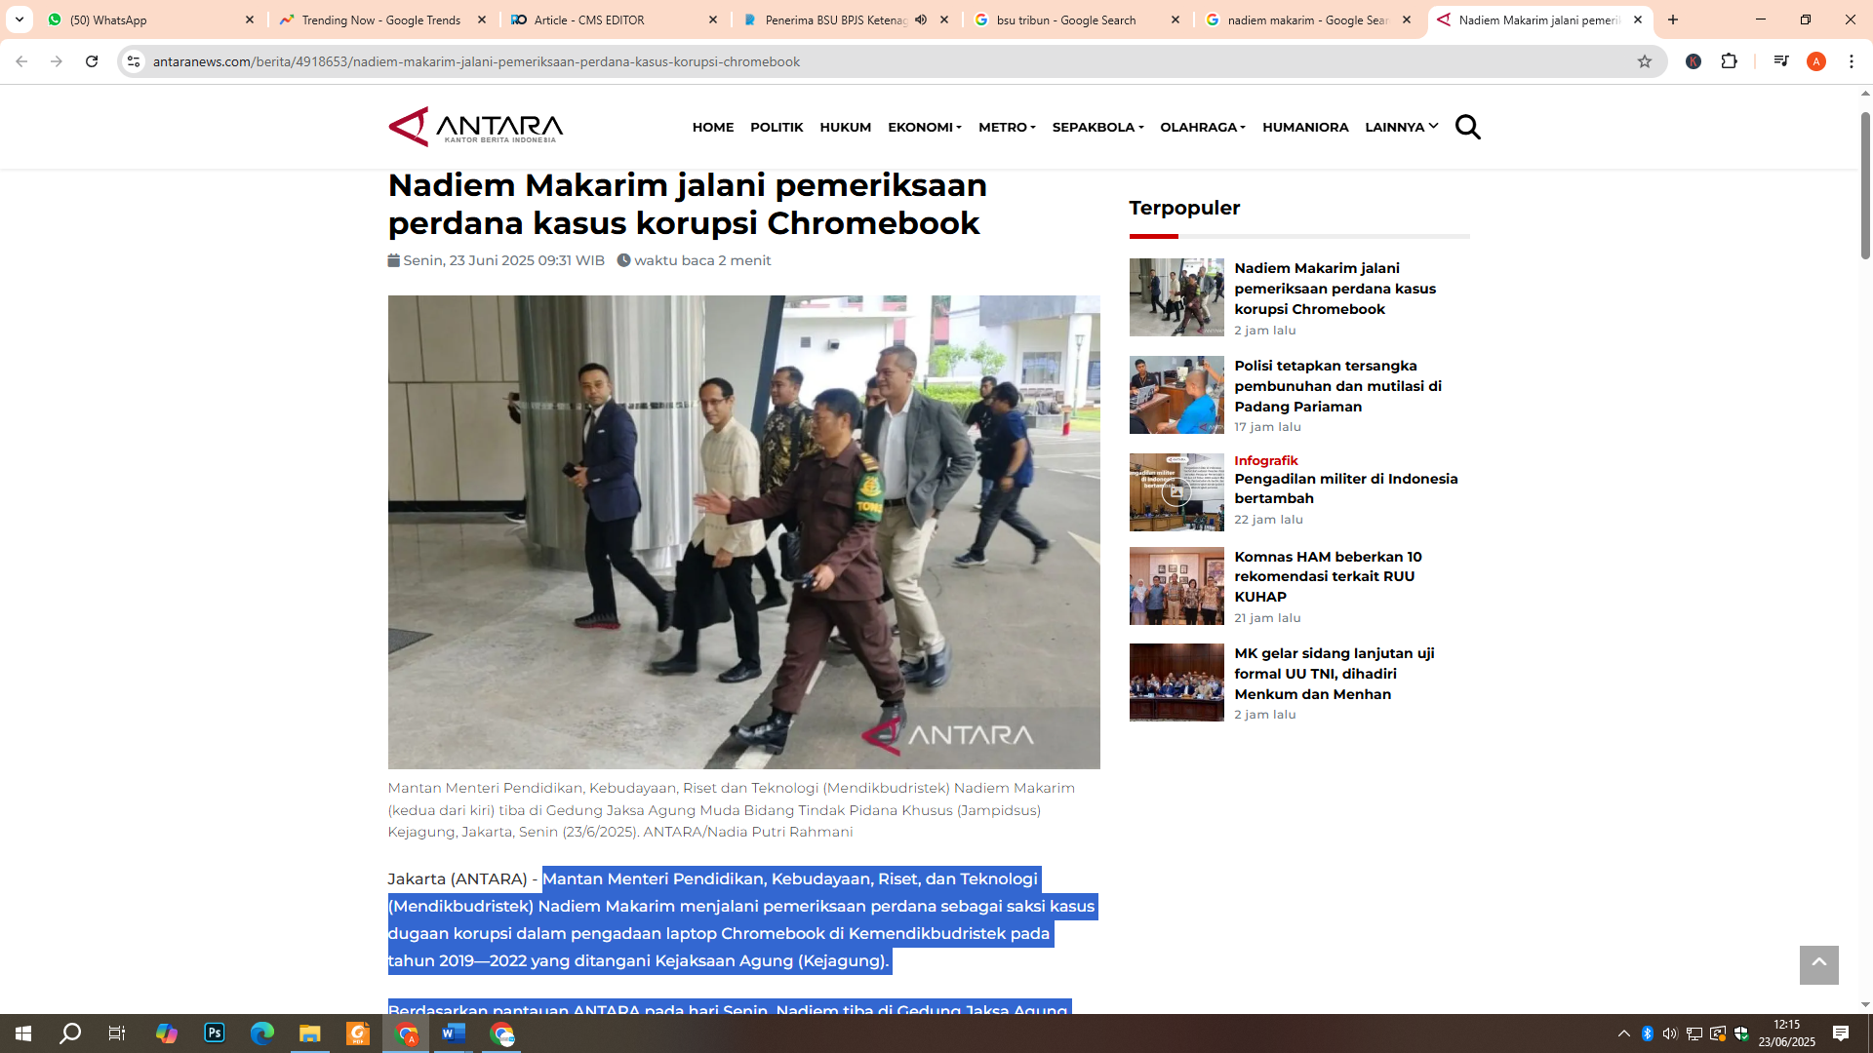
Task: Reload the current page
Action: coord(92,61)
